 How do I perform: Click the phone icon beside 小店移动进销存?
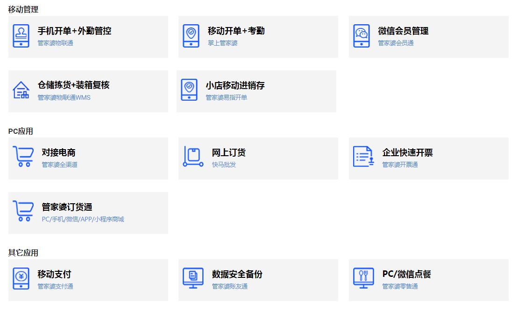point(189,90)
